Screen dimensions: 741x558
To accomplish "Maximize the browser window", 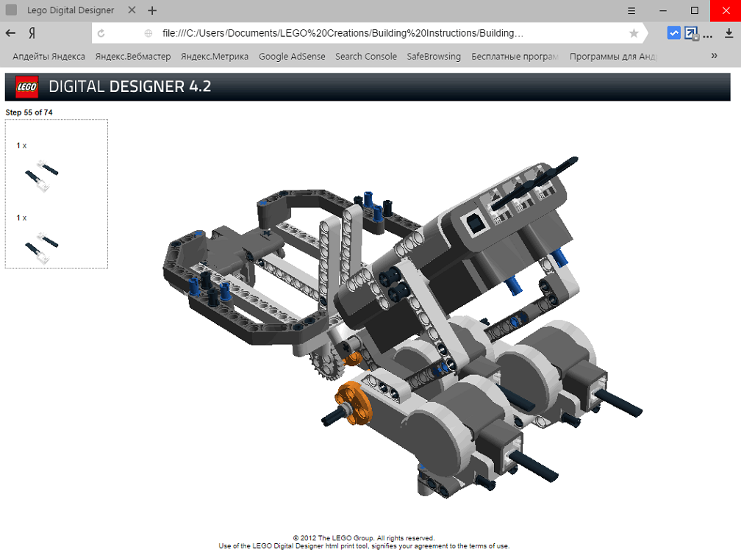I will [694, 10].
